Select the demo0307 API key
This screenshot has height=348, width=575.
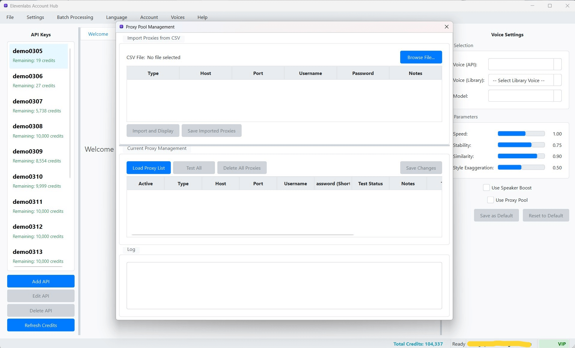39,106
